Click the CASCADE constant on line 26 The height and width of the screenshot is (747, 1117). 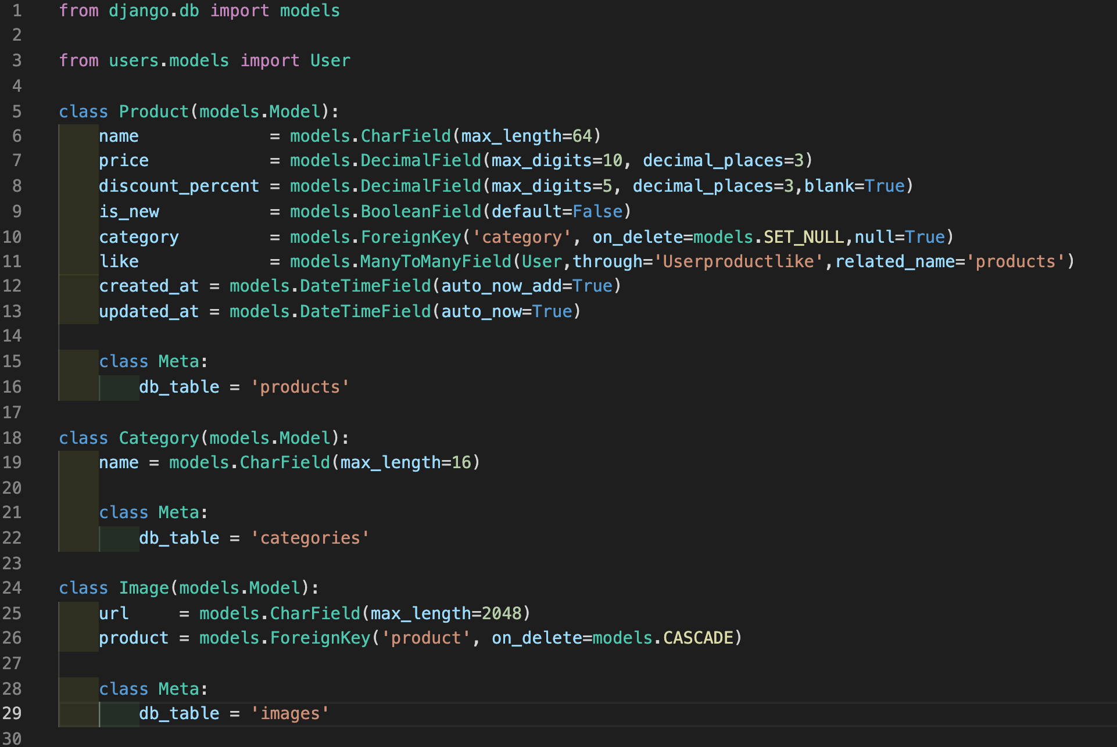pos(698,638)
